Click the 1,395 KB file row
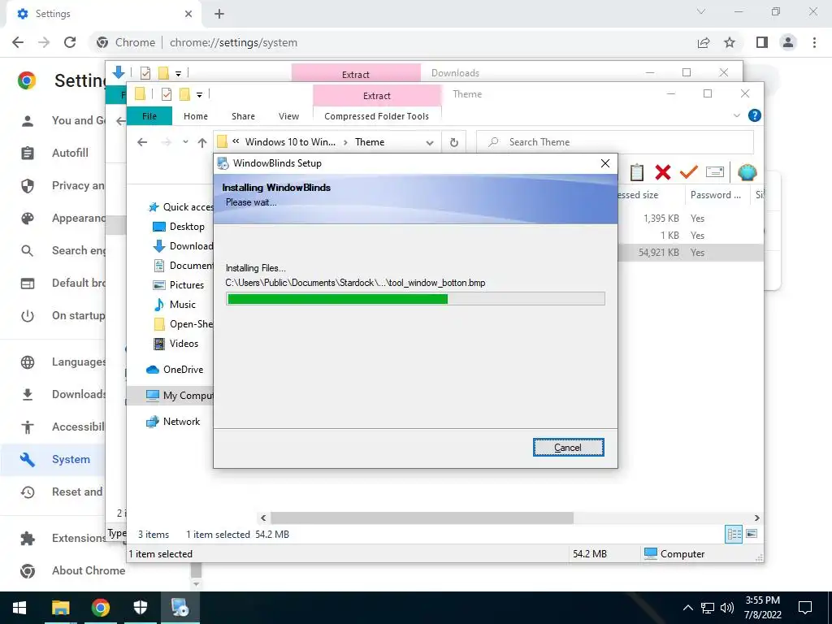This screenshot has height=624, width=832. 691,219
